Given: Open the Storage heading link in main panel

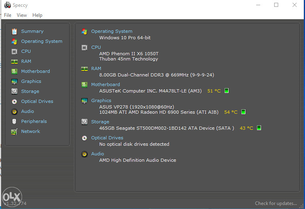Looking at the screenshot, I should [x=100, y=122].
